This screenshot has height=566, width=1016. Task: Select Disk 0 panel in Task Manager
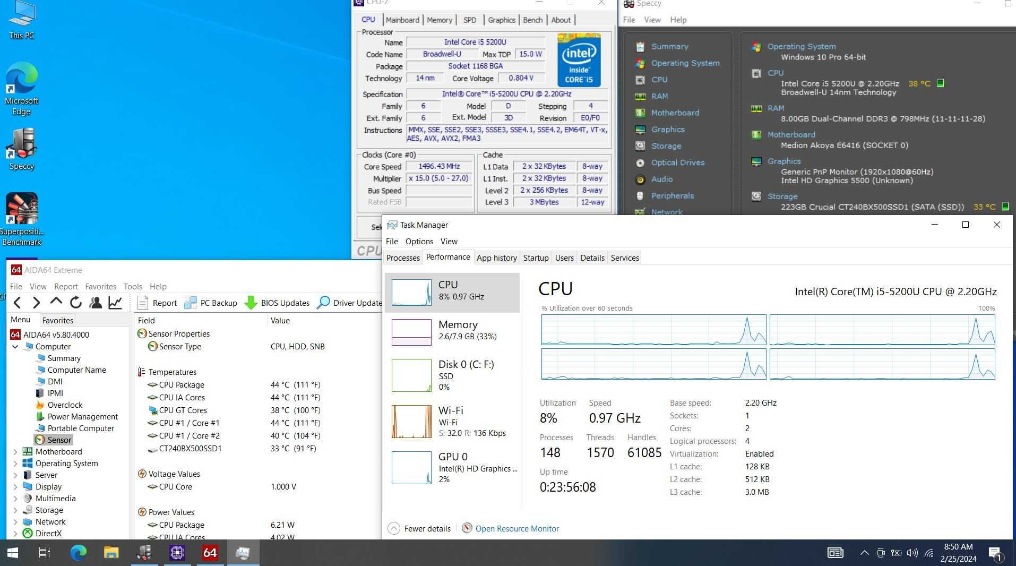452,376
